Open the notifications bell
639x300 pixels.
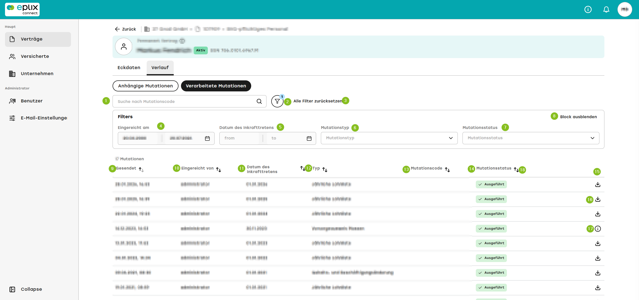(x=606, y=10)
